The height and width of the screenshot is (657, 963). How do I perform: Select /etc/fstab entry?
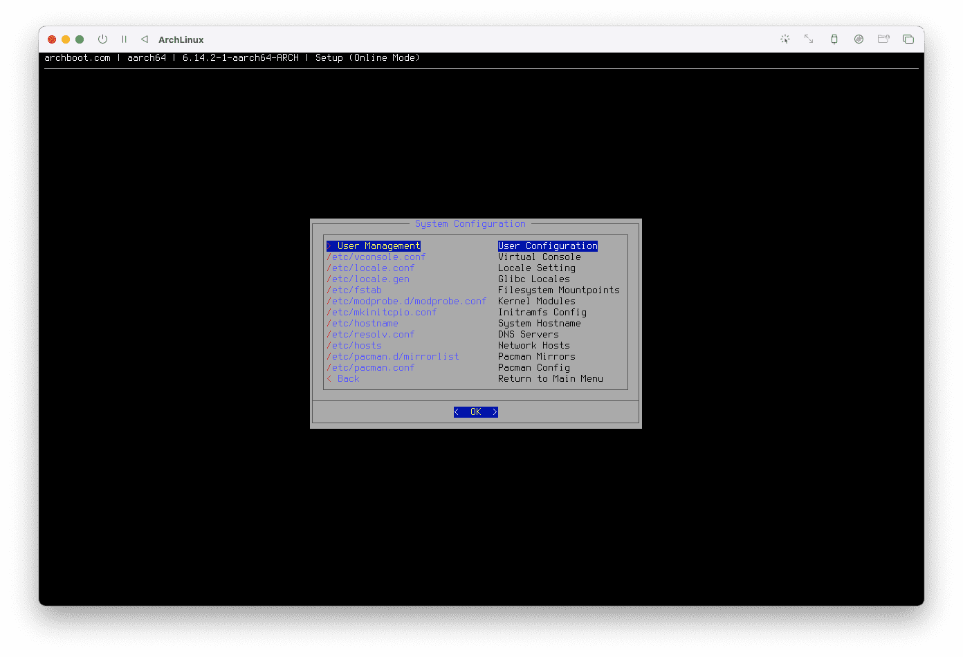354,290
